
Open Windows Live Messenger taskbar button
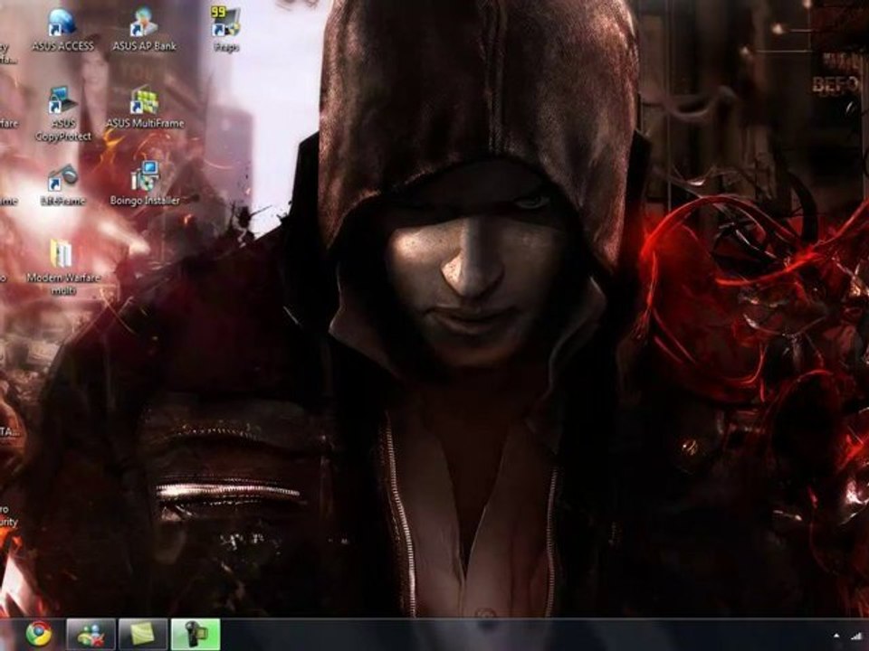tap(91, 635)
